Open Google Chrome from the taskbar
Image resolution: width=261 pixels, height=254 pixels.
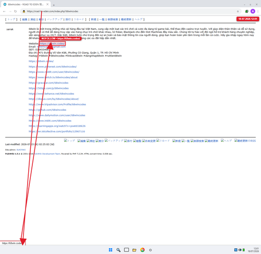(x=143, y=250)
